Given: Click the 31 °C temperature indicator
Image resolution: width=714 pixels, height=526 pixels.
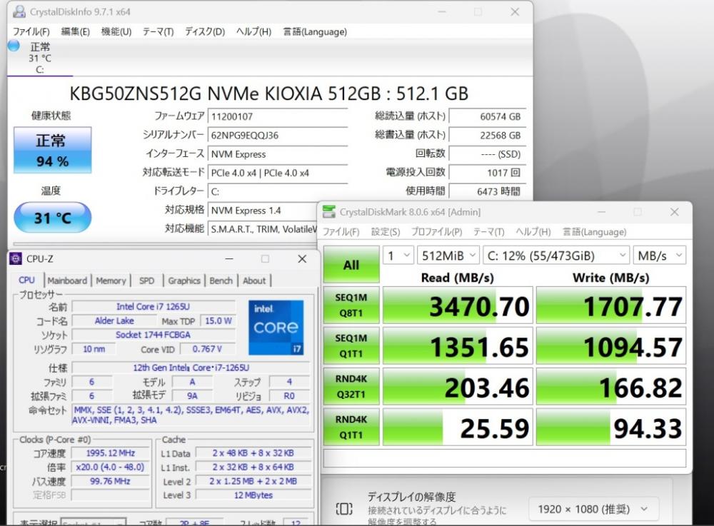Looking at the screenshot, I should 52,218.
